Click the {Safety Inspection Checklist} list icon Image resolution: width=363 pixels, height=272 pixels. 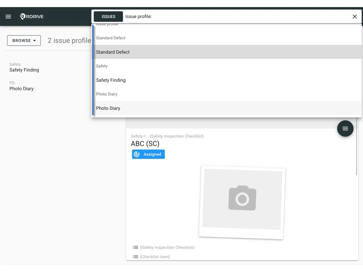(x=135, y=247)
